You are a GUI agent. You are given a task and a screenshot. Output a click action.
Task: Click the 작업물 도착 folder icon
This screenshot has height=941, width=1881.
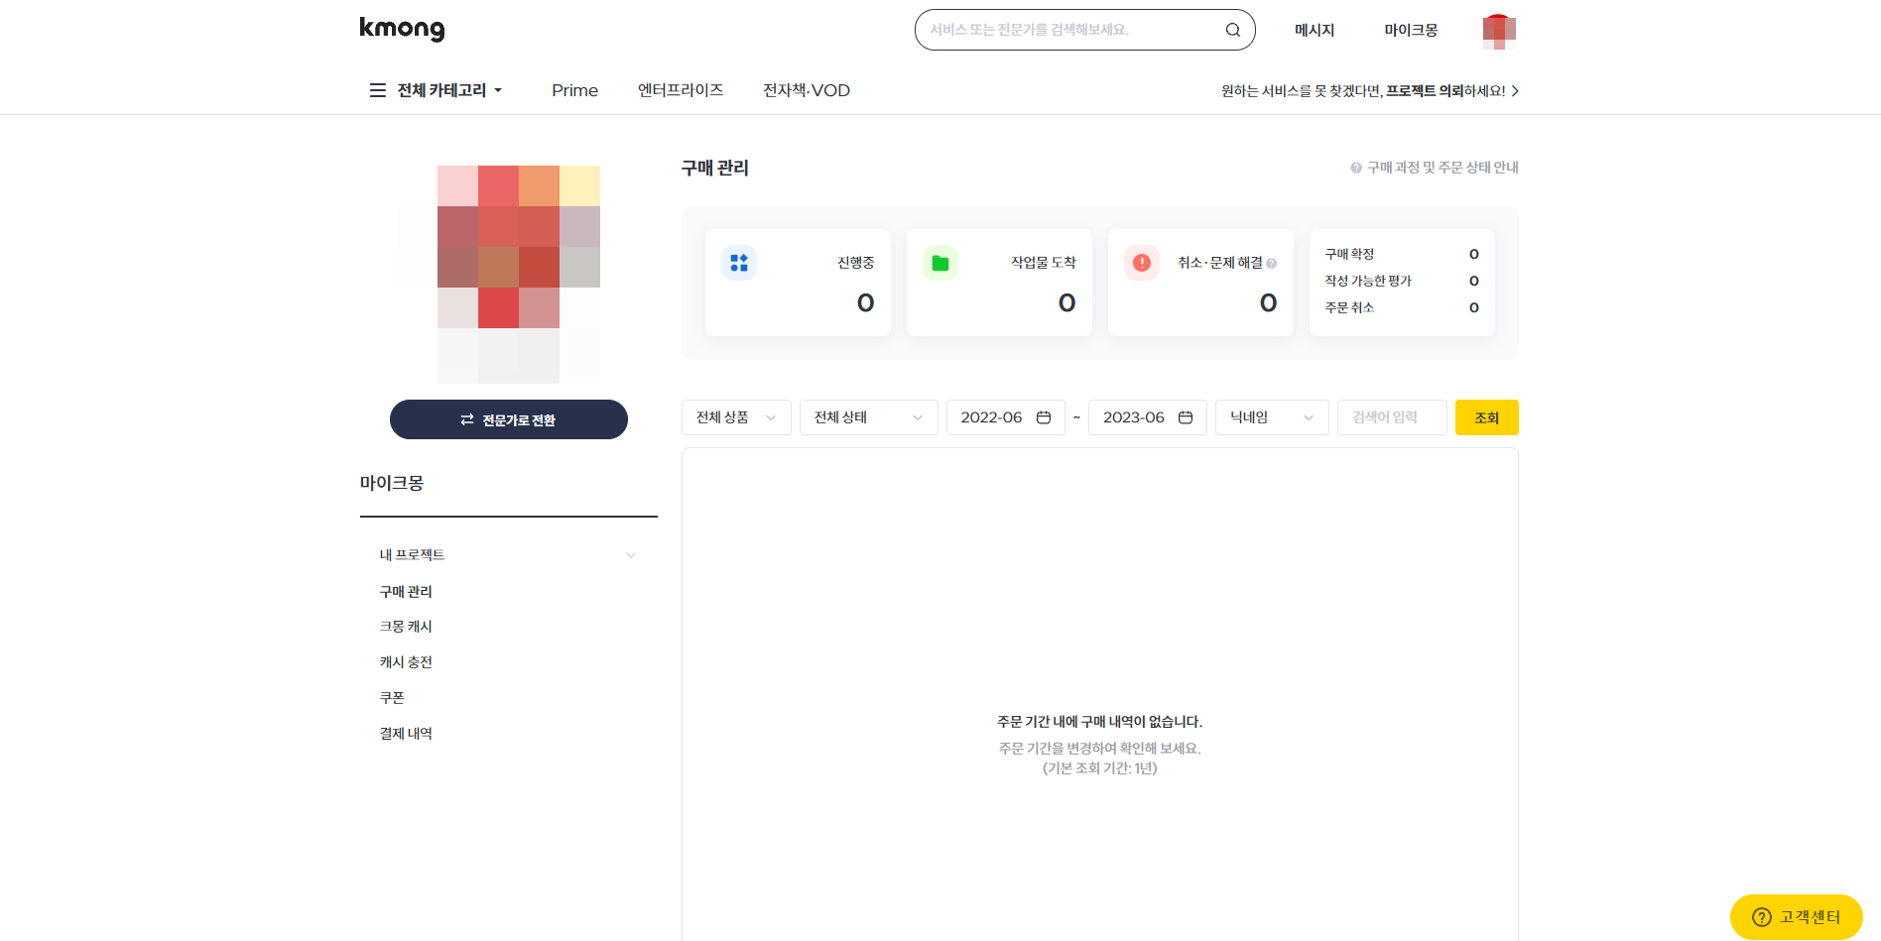click(940, 262)
